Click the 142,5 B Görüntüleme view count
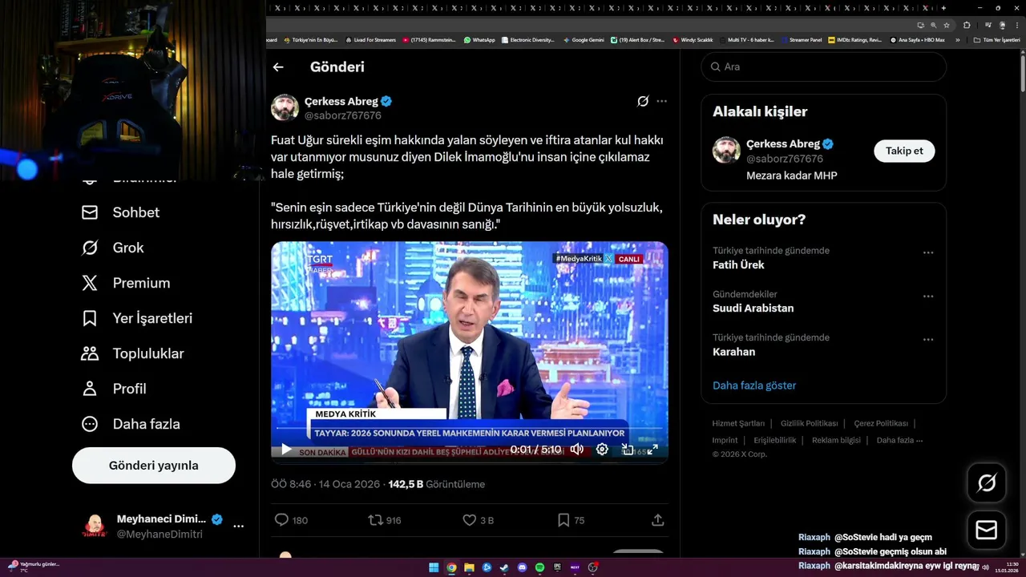Viewport: 1026px width, 577px height. pyautogui.click(x=437, y=484)
